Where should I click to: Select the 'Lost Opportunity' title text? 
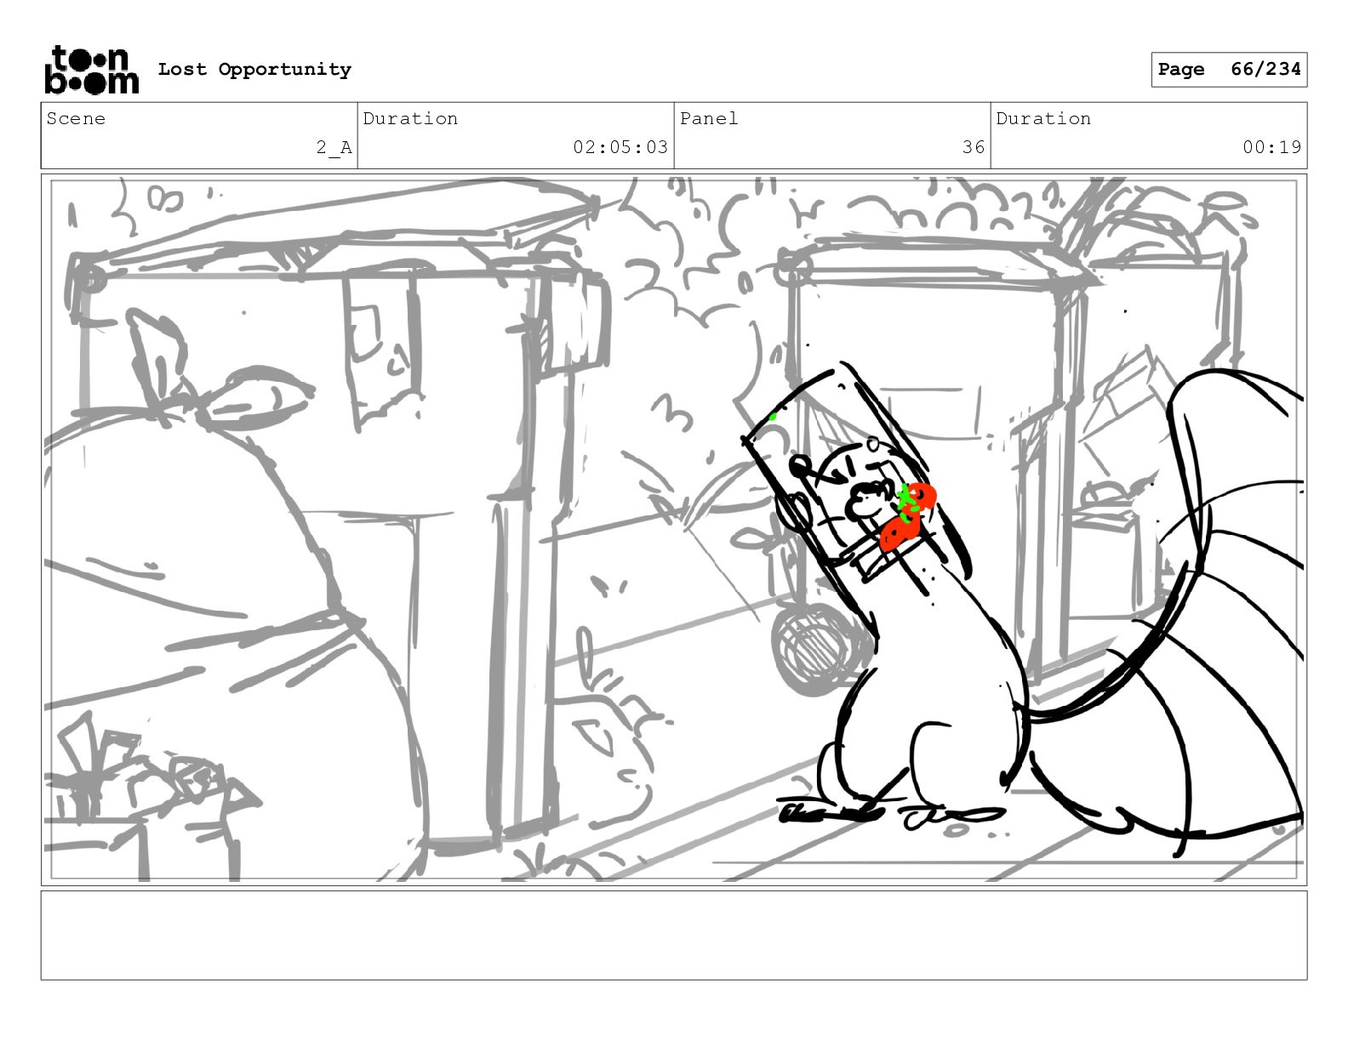tap(254, 70)
